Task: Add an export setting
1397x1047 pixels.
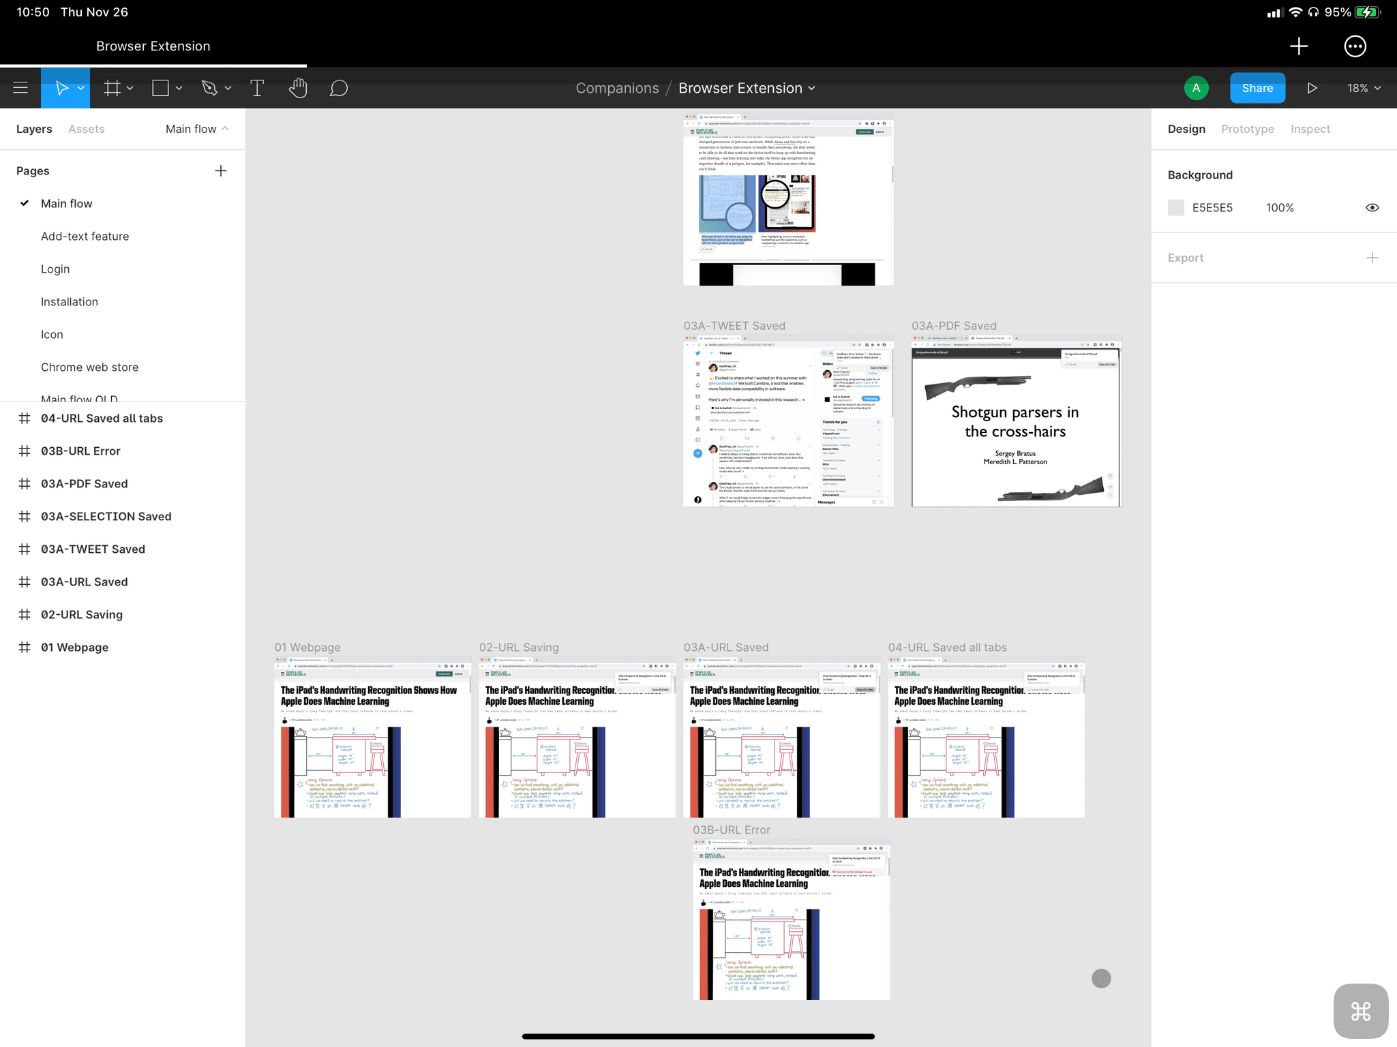Action: point(1373,258)
